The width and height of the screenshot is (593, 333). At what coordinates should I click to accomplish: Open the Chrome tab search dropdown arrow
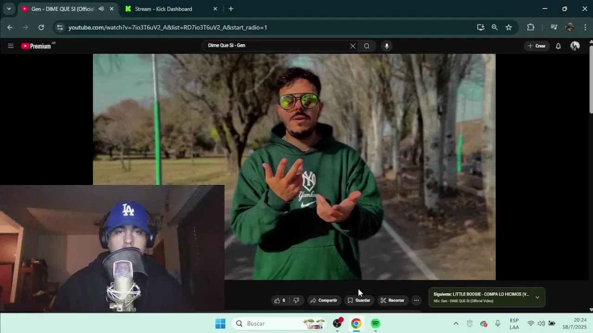pyautogui.click(x=8, y=9)
